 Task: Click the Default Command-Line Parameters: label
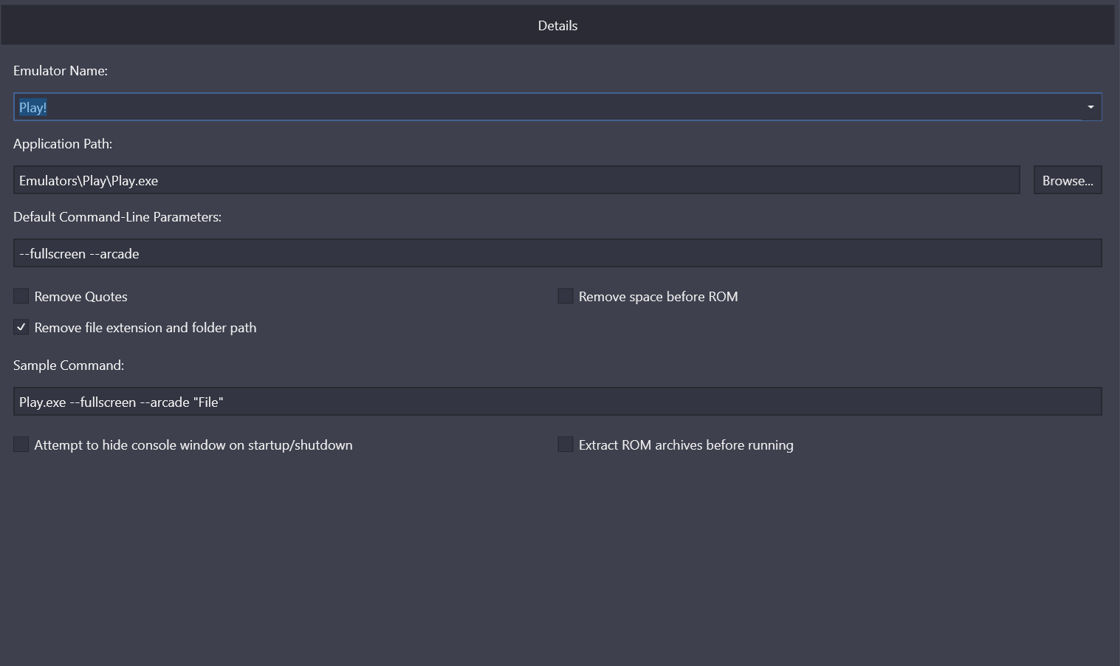click(117, 217)
